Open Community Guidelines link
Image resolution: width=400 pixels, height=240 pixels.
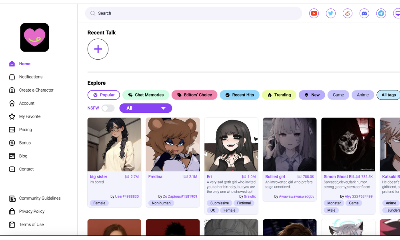(40, 198)
